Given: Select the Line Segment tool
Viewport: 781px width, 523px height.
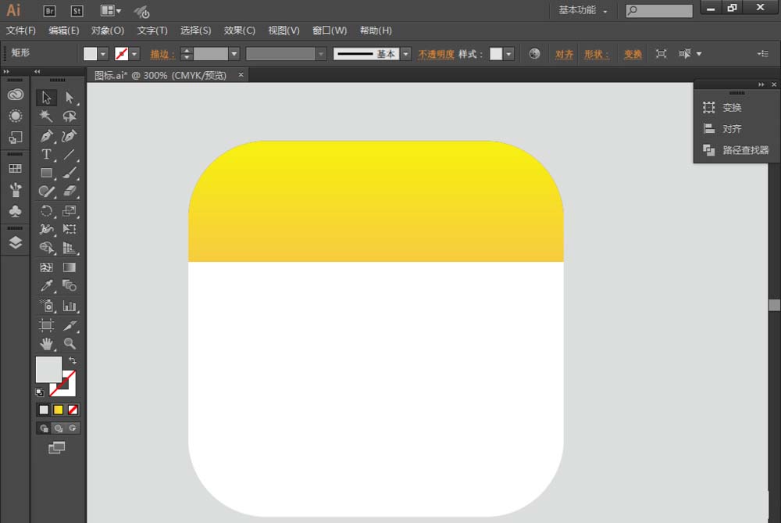Looking at the screenshot, I should [70, 154].
